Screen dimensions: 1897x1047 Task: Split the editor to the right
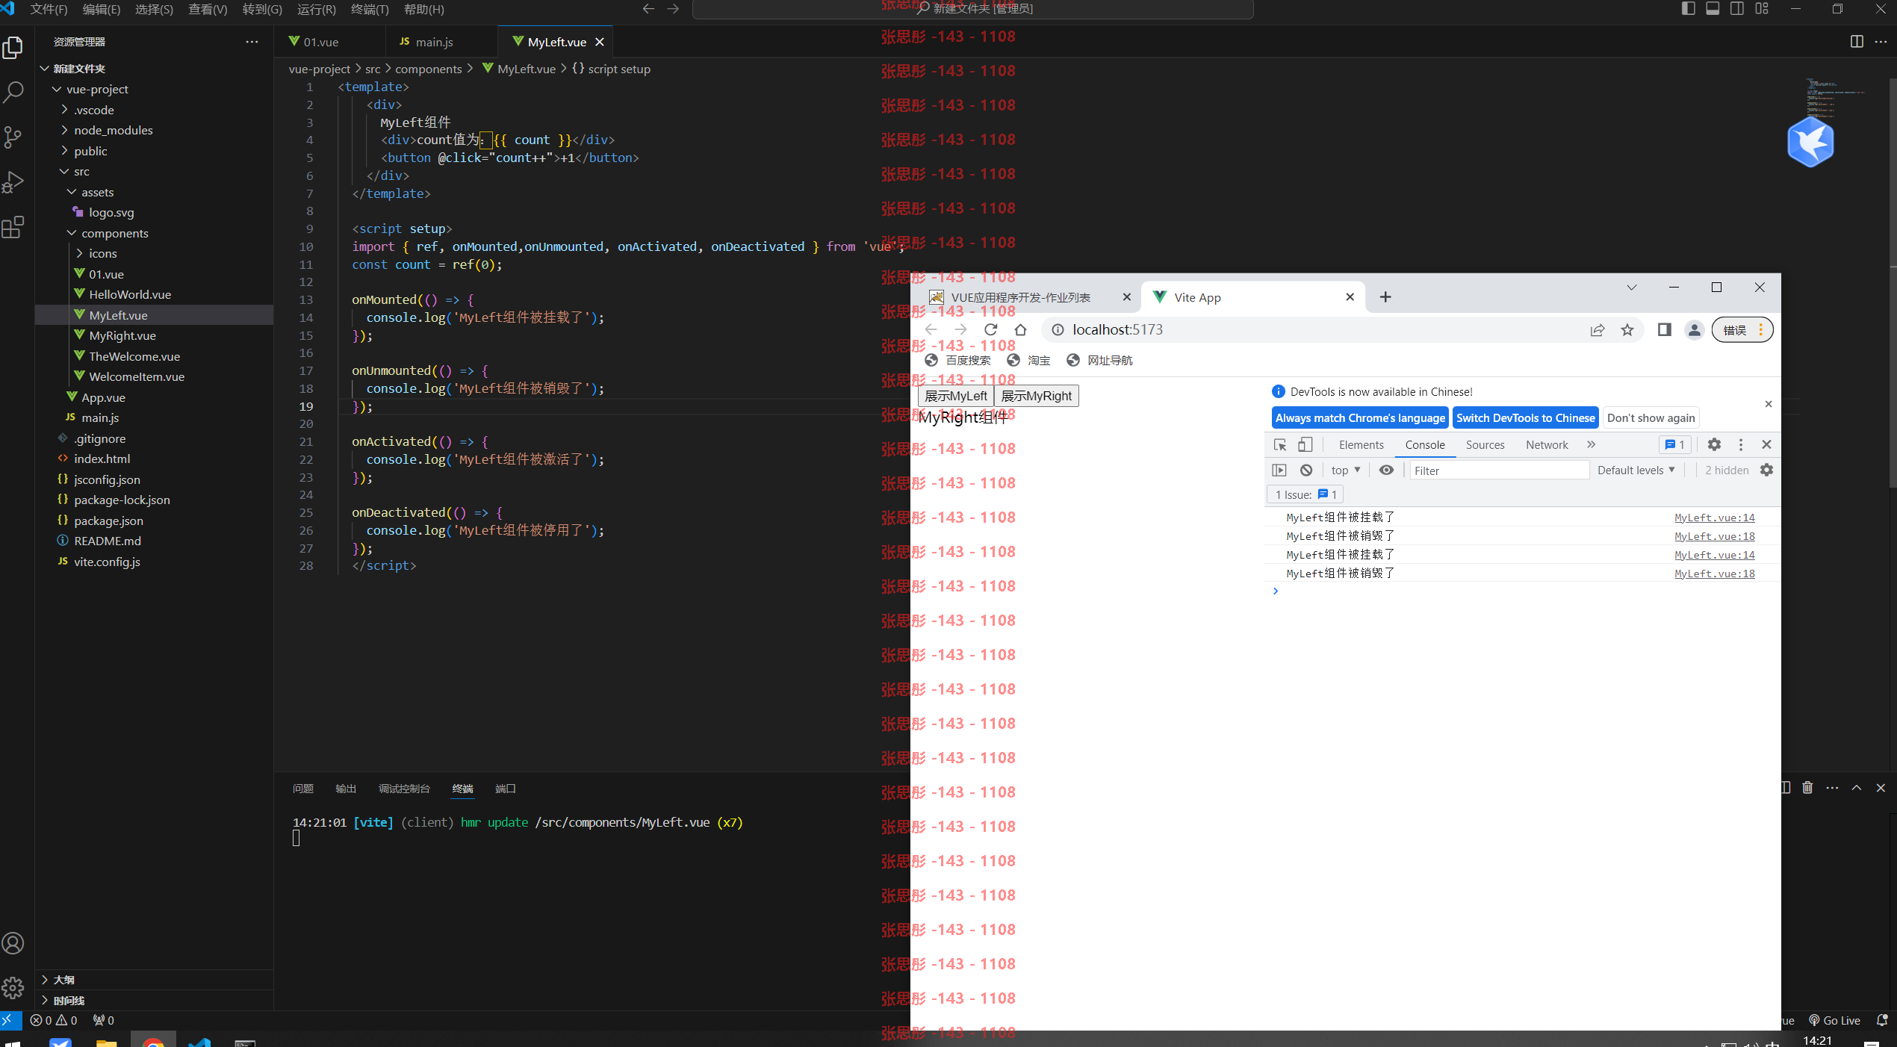click(x=1857, y=42)
